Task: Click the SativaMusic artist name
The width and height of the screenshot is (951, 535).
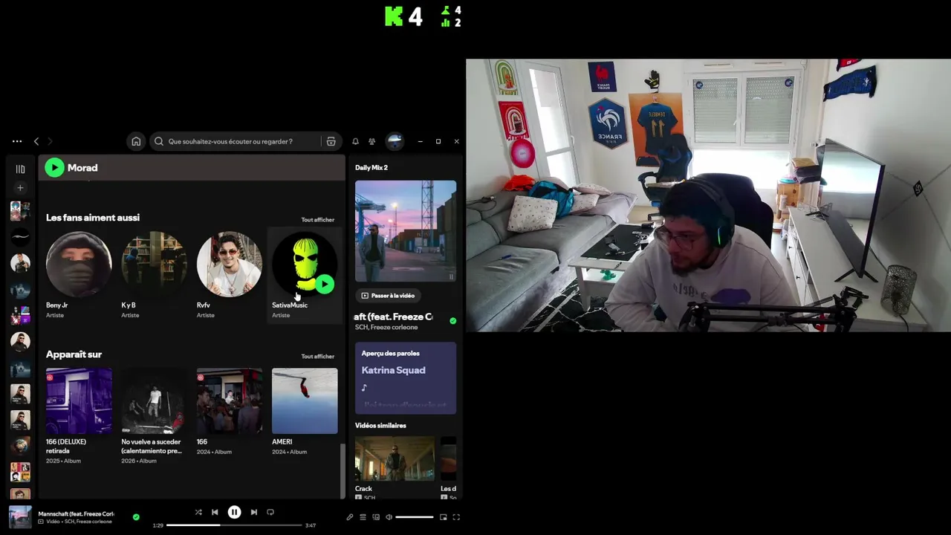Action: (290, 305)
